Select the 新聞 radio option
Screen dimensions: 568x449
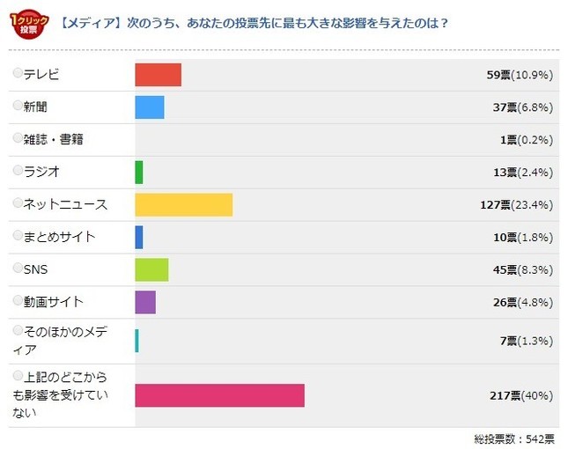click(x=18, y=106)
